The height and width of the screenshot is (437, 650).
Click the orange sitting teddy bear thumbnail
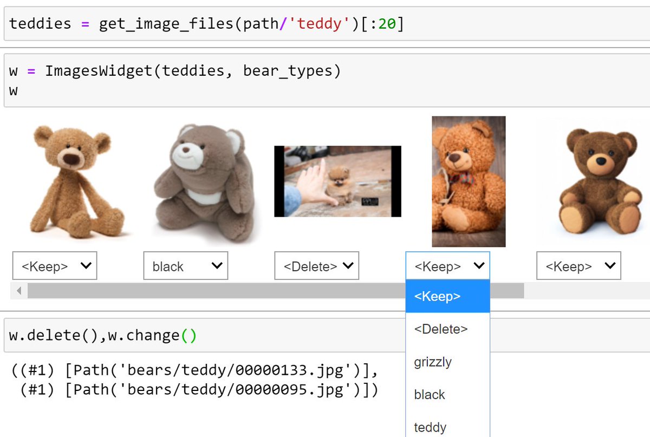click(x=468, y=180)
